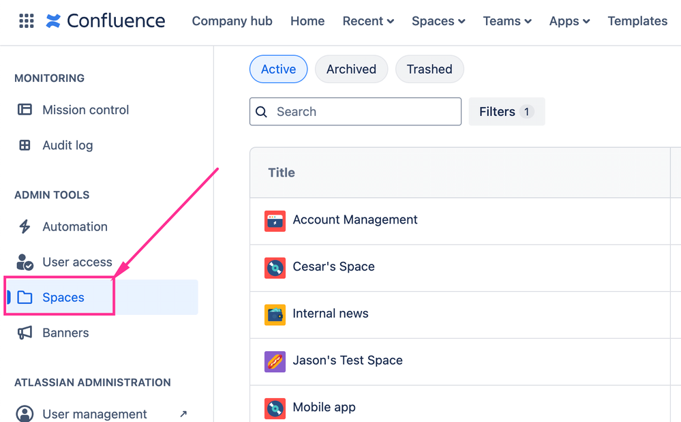This screenshot has width=681, height=422.
Task: Expand the Recent menu in navigation
Action: 368,21
